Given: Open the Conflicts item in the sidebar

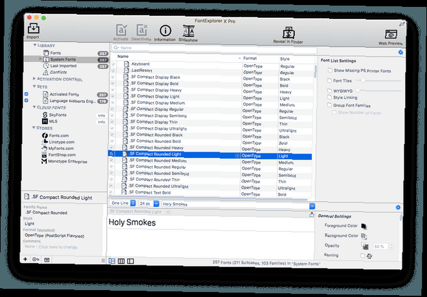Looking at the screenshot, I should (x=58, y=72).
